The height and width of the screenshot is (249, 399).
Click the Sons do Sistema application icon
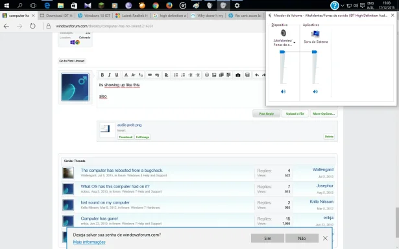point(315,34)
